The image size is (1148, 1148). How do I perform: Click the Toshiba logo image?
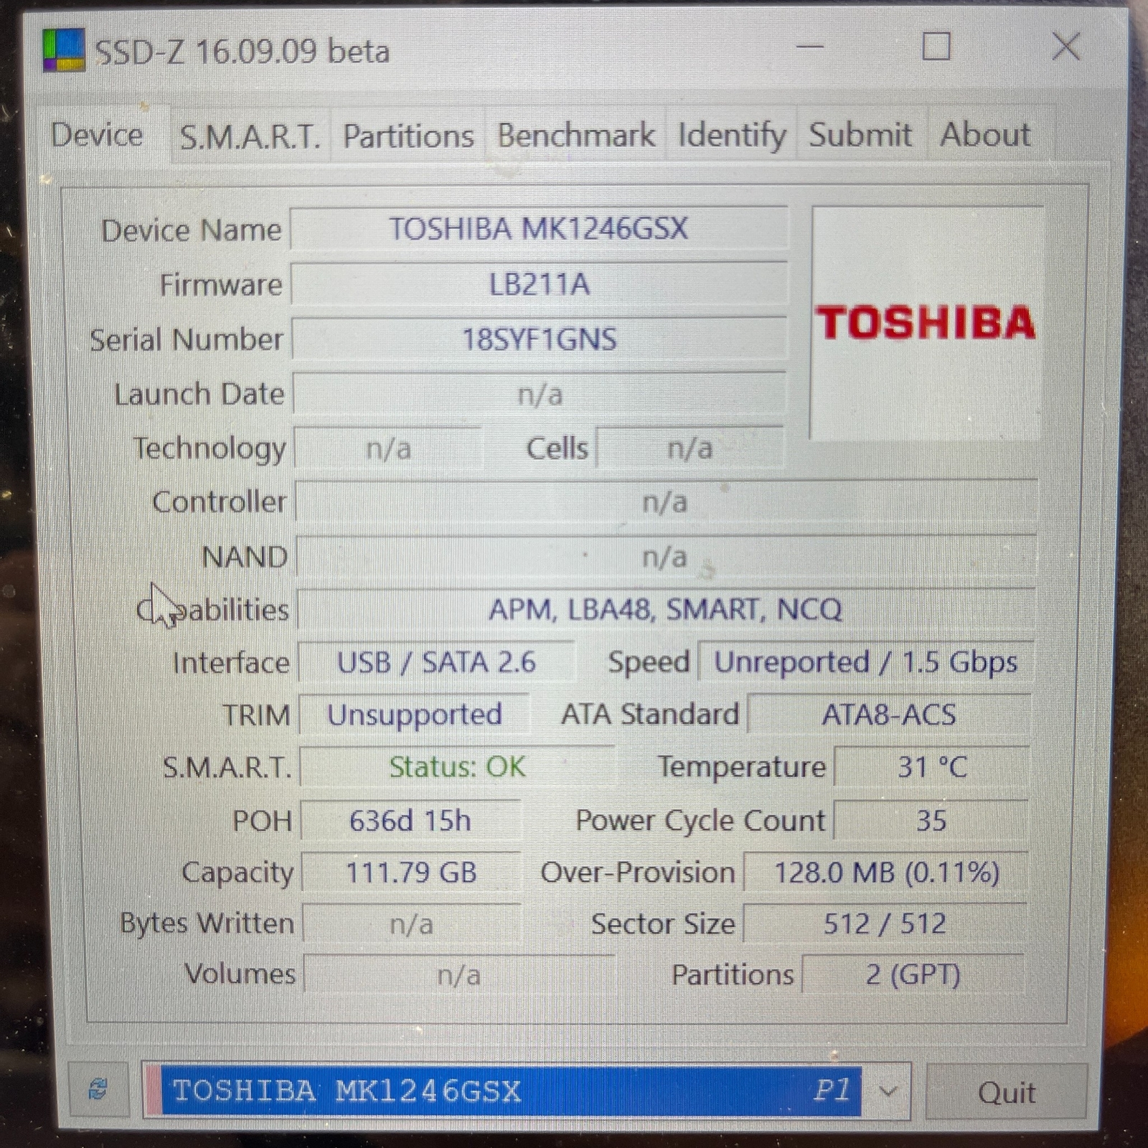[926, 323]
